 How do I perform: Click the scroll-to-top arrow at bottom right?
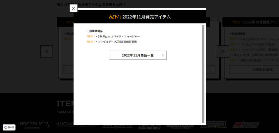click(273, 120)
